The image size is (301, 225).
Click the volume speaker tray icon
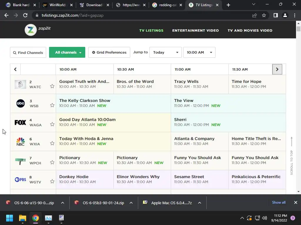265,218
